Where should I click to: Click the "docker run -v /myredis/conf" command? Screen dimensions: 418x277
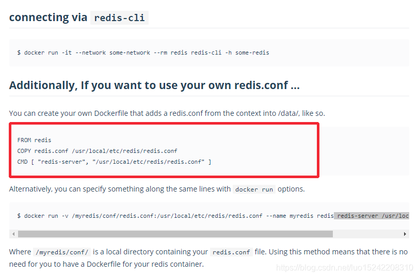coord(175,216)
